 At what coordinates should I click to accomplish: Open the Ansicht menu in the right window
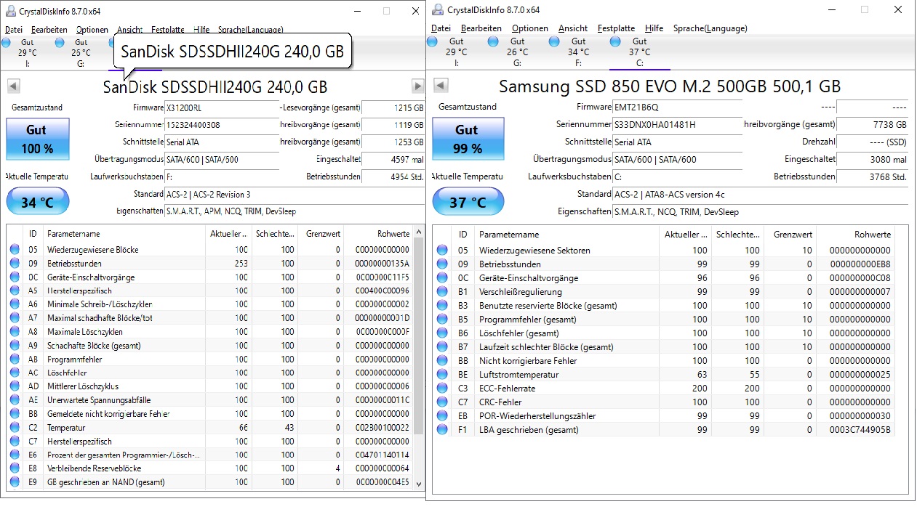(x=573, y=28)
